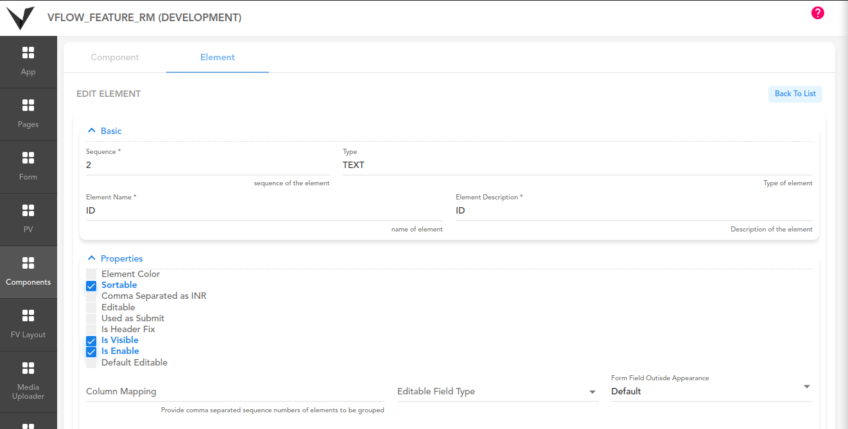848x429 pixels.
Task: Collapse the Basic section chevron
Action: click(91, 130)
